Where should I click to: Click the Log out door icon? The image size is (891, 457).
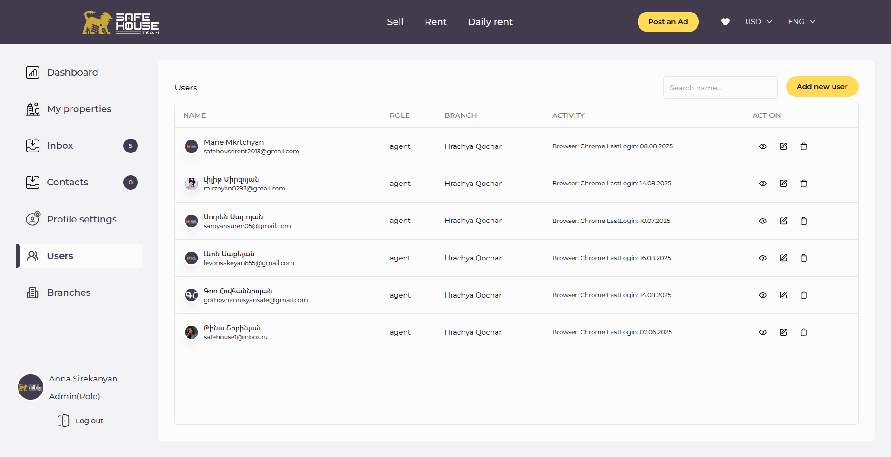tap(63, 420)
